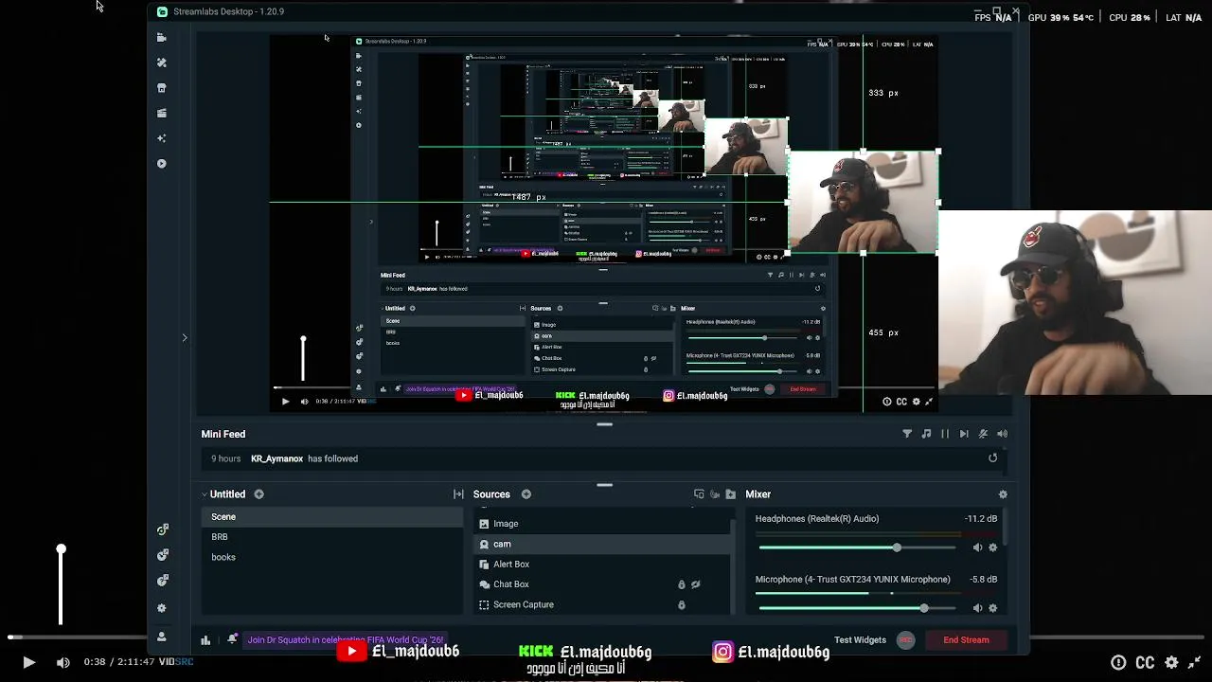1212x682 pixels.
Task: Expand the left side panel chevron
Action: click(185, 337)
